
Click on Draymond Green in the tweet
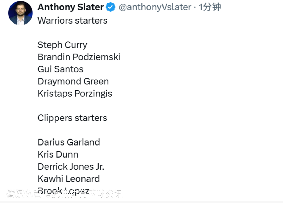pos(73,81)
